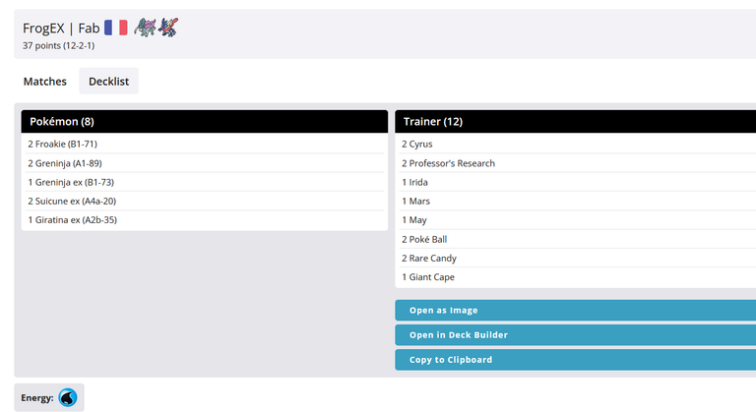
Task: Click the 37 points (12-2-1) record text
Action: pos(58,46)
